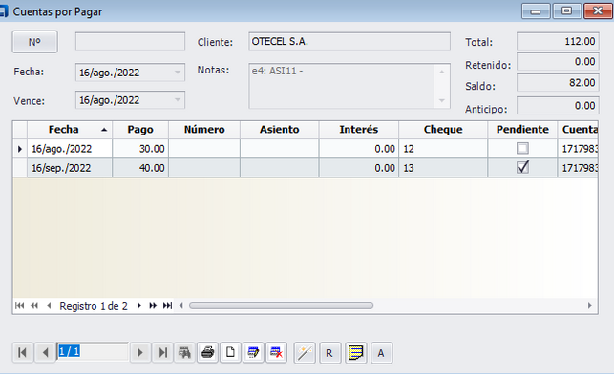614x374 pixels.
Task: Click the Interés column header
Action: click(359, 130)
